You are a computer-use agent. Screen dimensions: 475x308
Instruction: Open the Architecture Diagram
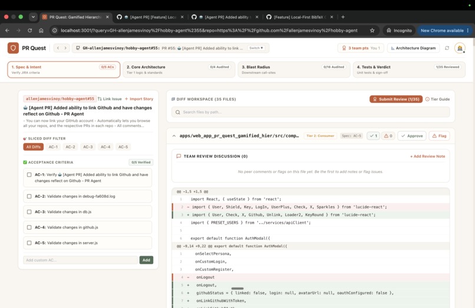(x=413, y=48)
